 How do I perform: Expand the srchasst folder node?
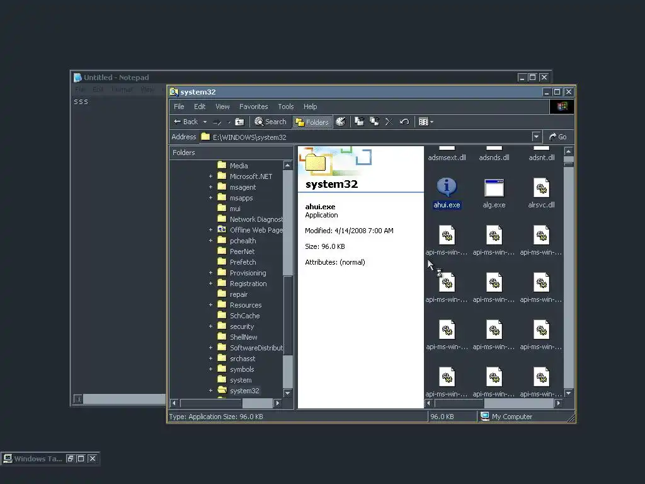coord(210,358)
